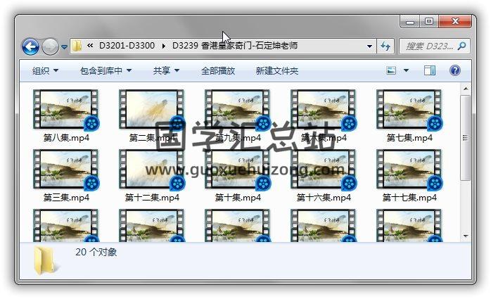Viewport: 491px width, 299px height.
Task: Open address bar history dropdown
Action: tap(369, 46)
